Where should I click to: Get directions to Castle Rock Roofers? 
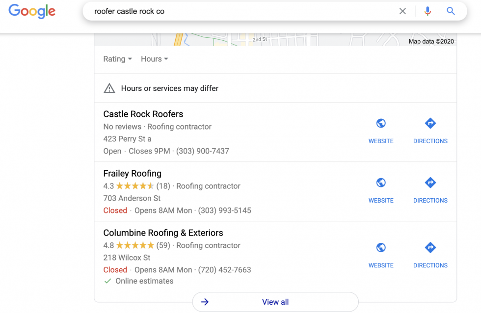pyautogui.click(x=430, y=124)
